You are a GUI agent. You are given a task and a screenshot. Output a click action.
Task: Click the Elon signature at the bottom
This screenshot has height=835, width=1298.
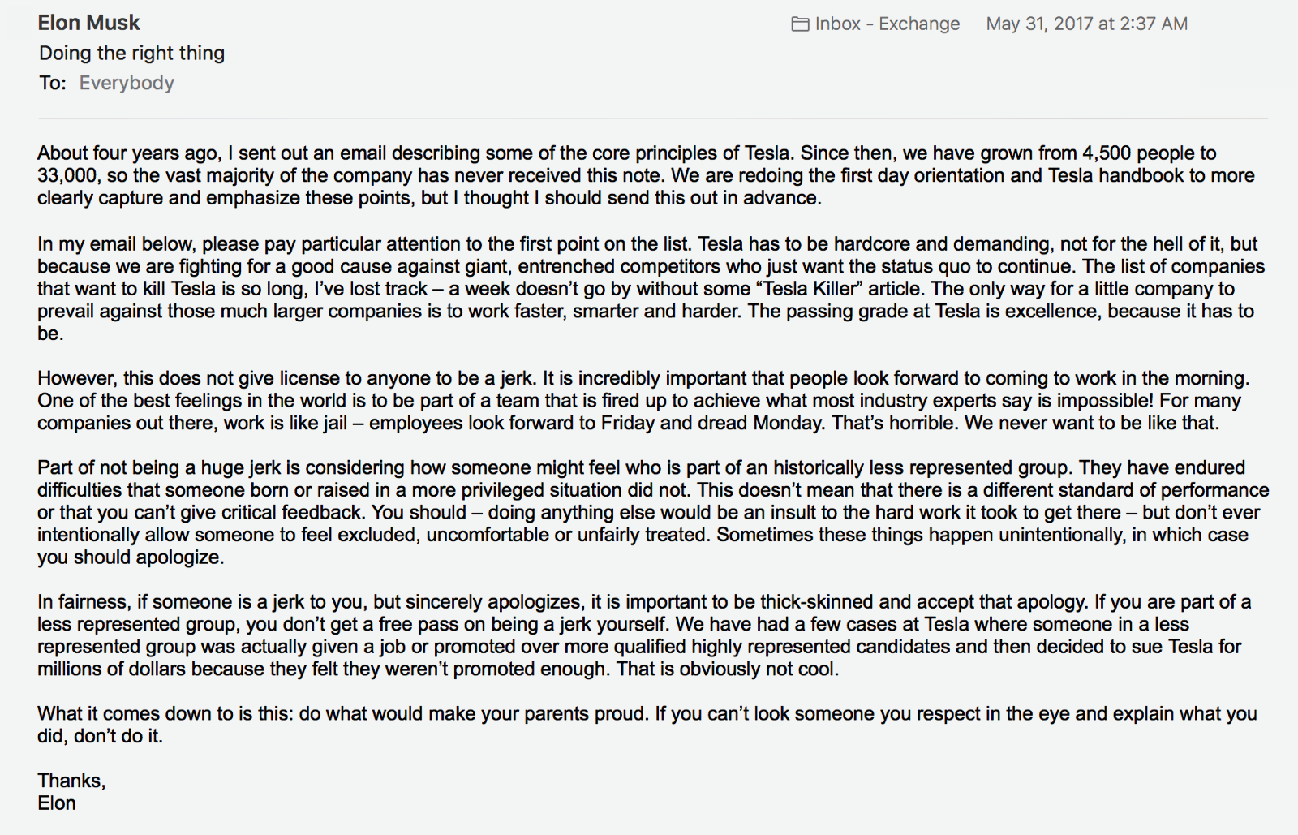click(x=57, y=803)
